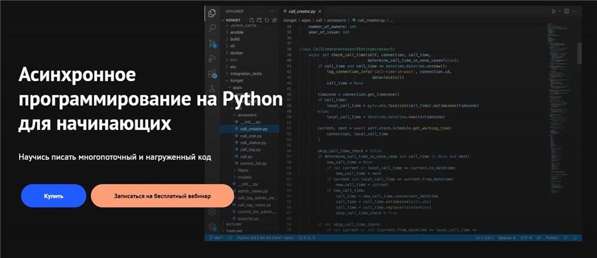Viewport: 597px width, 258px height.
Task: Click the blue Купить button
Action: (54, 196)
